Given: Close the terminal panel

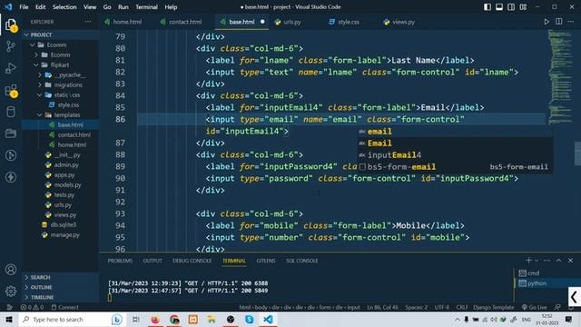Looking at the screenshot, I should (x=571, y=261).
